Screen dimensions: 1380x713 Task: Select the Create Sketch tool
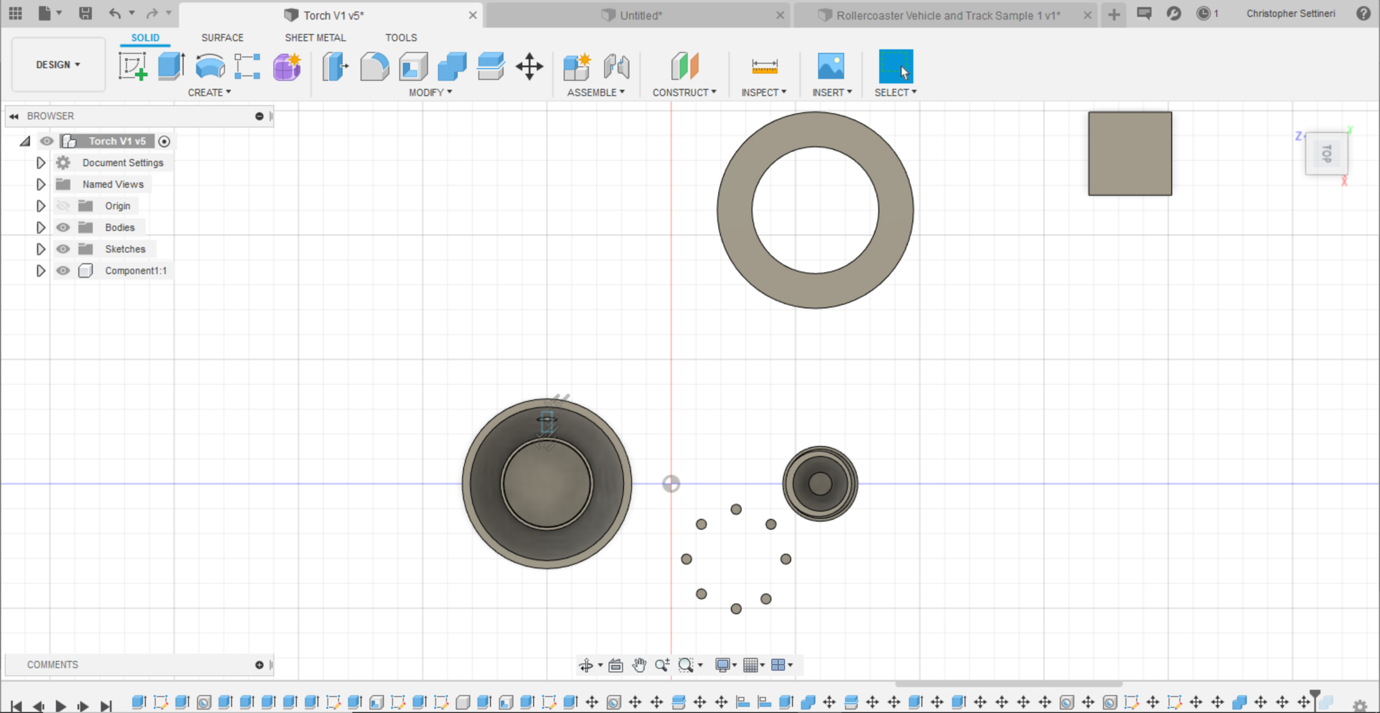pos(133,66)
